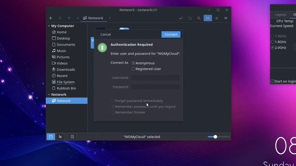Open the Layout tab in CPU window
296x166 pixels.
(281, 14)
